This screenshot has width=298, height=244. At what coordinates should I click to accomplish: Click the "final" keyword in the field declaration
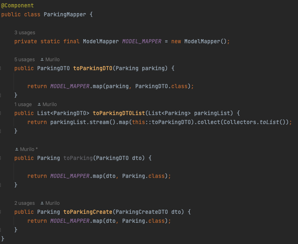[72, 41]
